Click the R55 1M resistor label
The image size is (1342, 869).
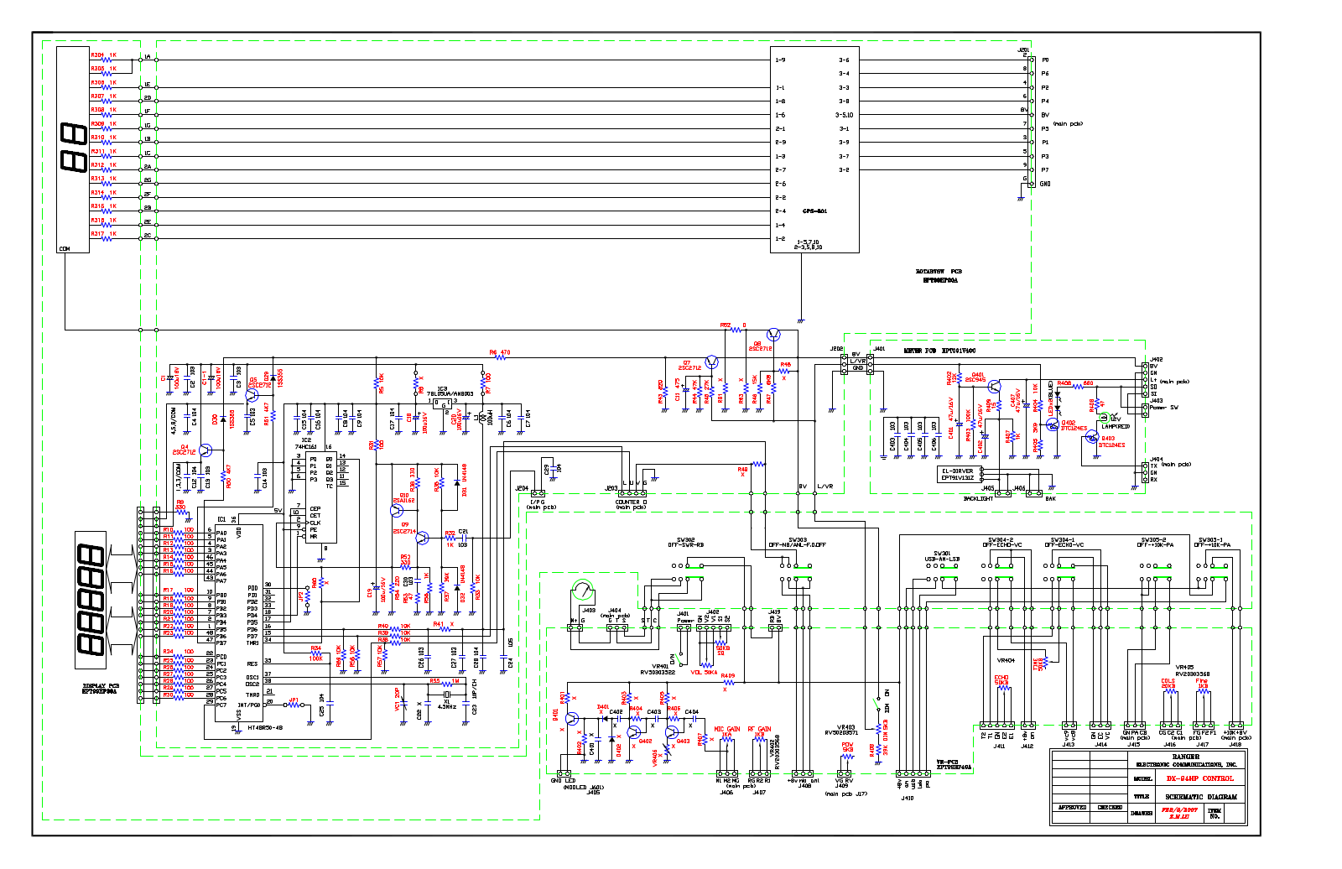coord(445,680)
